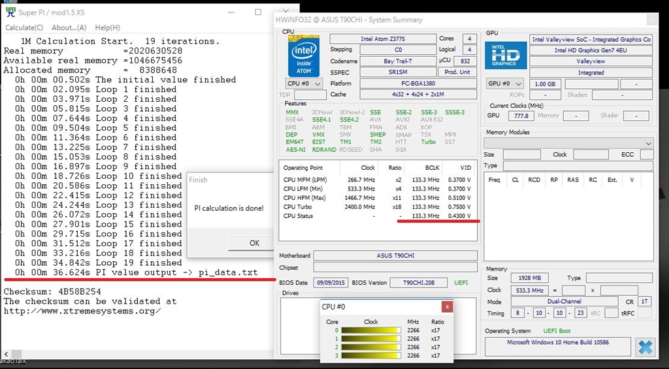The width and height of the screenshot is (669, 369).
Task: Click the CPU HFM (Max) row
Action: 377,198
